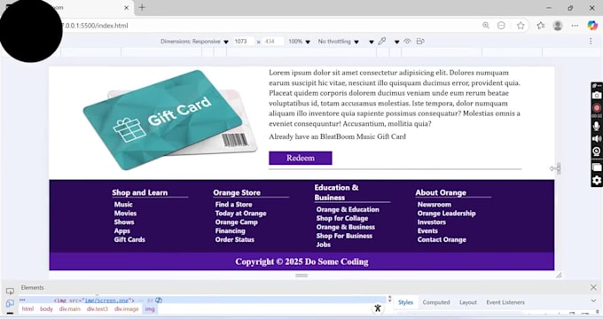The width and height of the screenshot is (603, 319).
Task: Click the red record button in side recorder bar
Action: (x=597, y=107)
